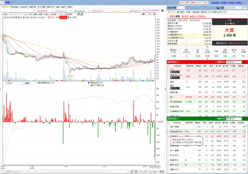Screen dimensions: 248x174
Task: Open the ETF tab
Action: coord(226,12)
